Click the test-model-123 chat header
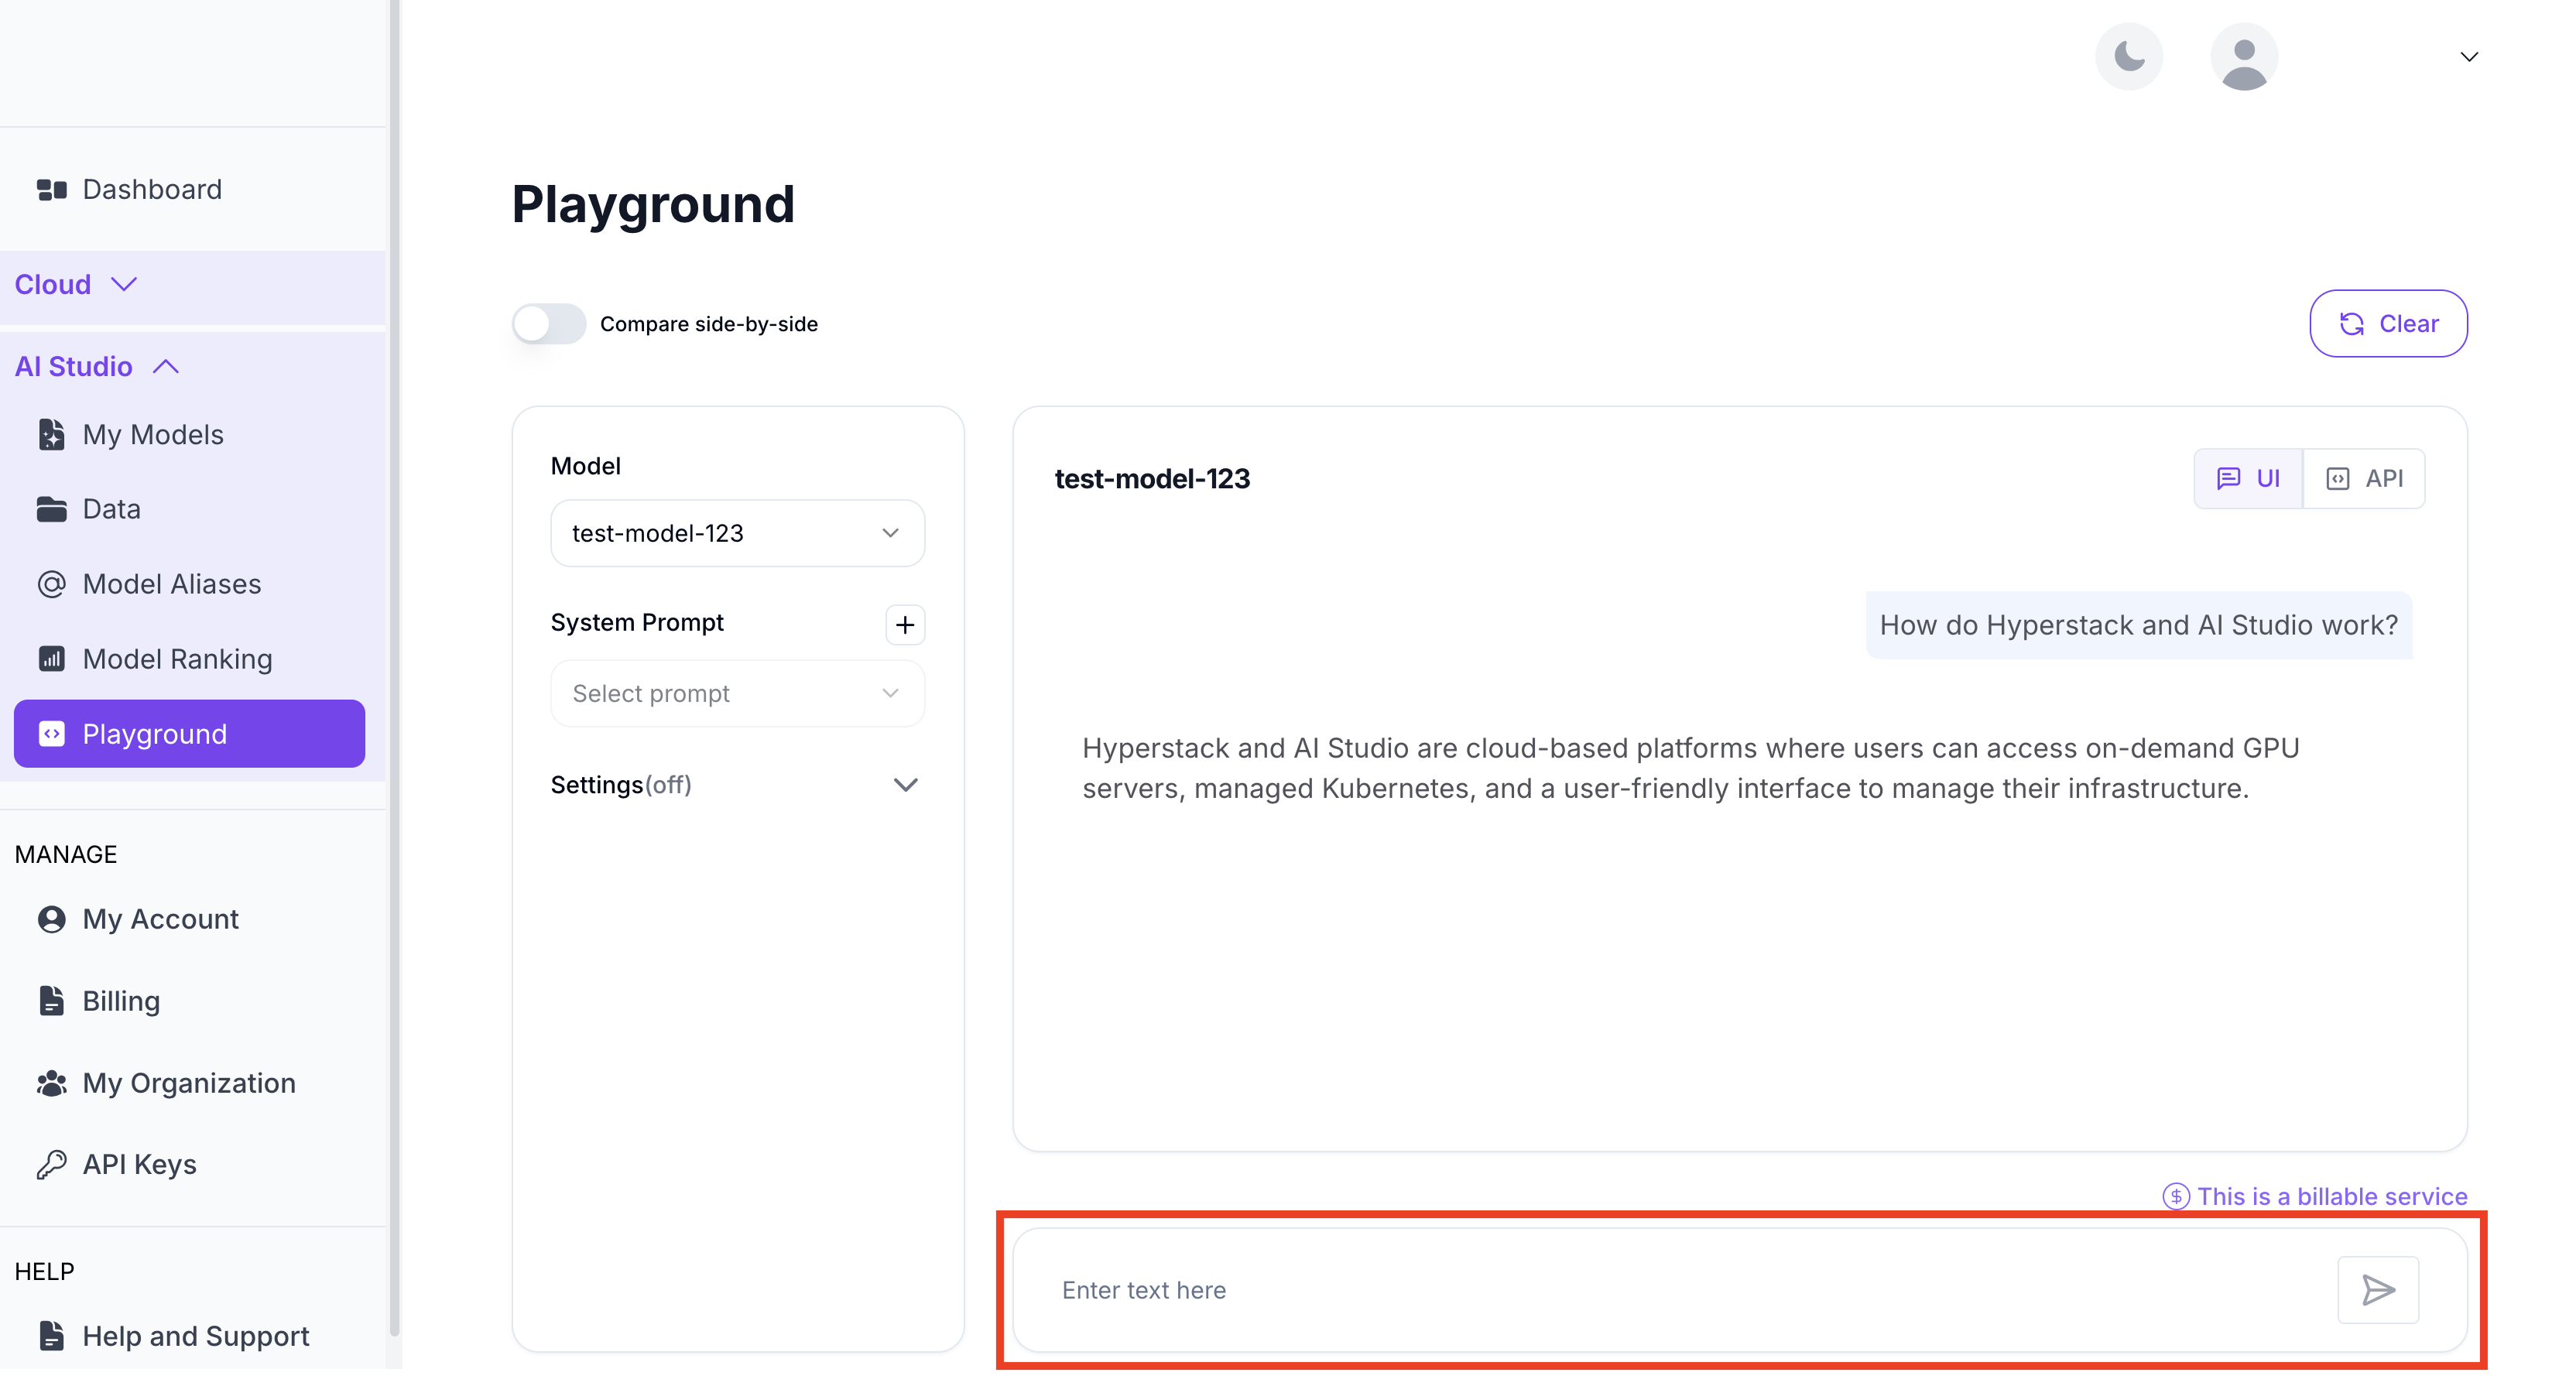The width and height of the screenshot is (2576, 1393). coord(1152,479)
